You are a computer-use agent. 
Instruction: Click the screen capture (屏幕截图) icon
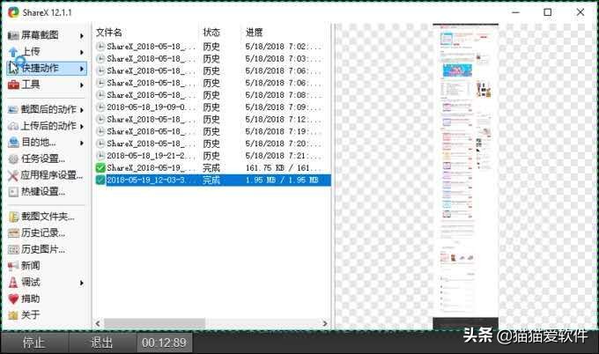pos(13,35)
